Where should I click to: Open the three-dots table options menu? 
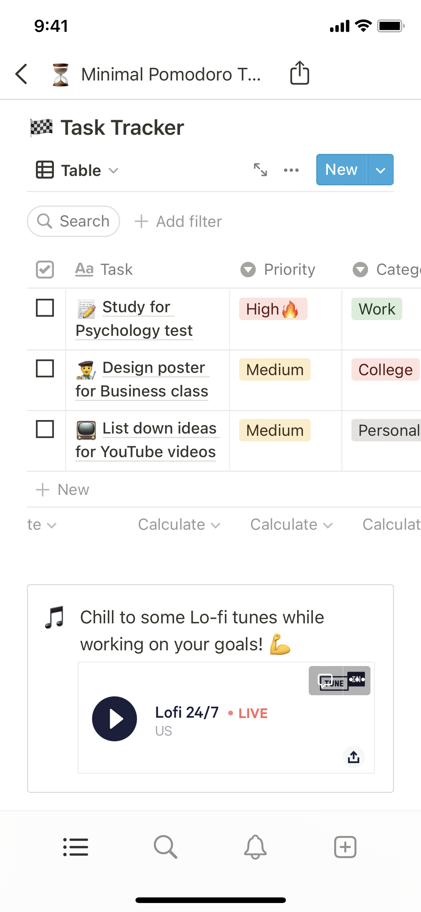[291, 170]
